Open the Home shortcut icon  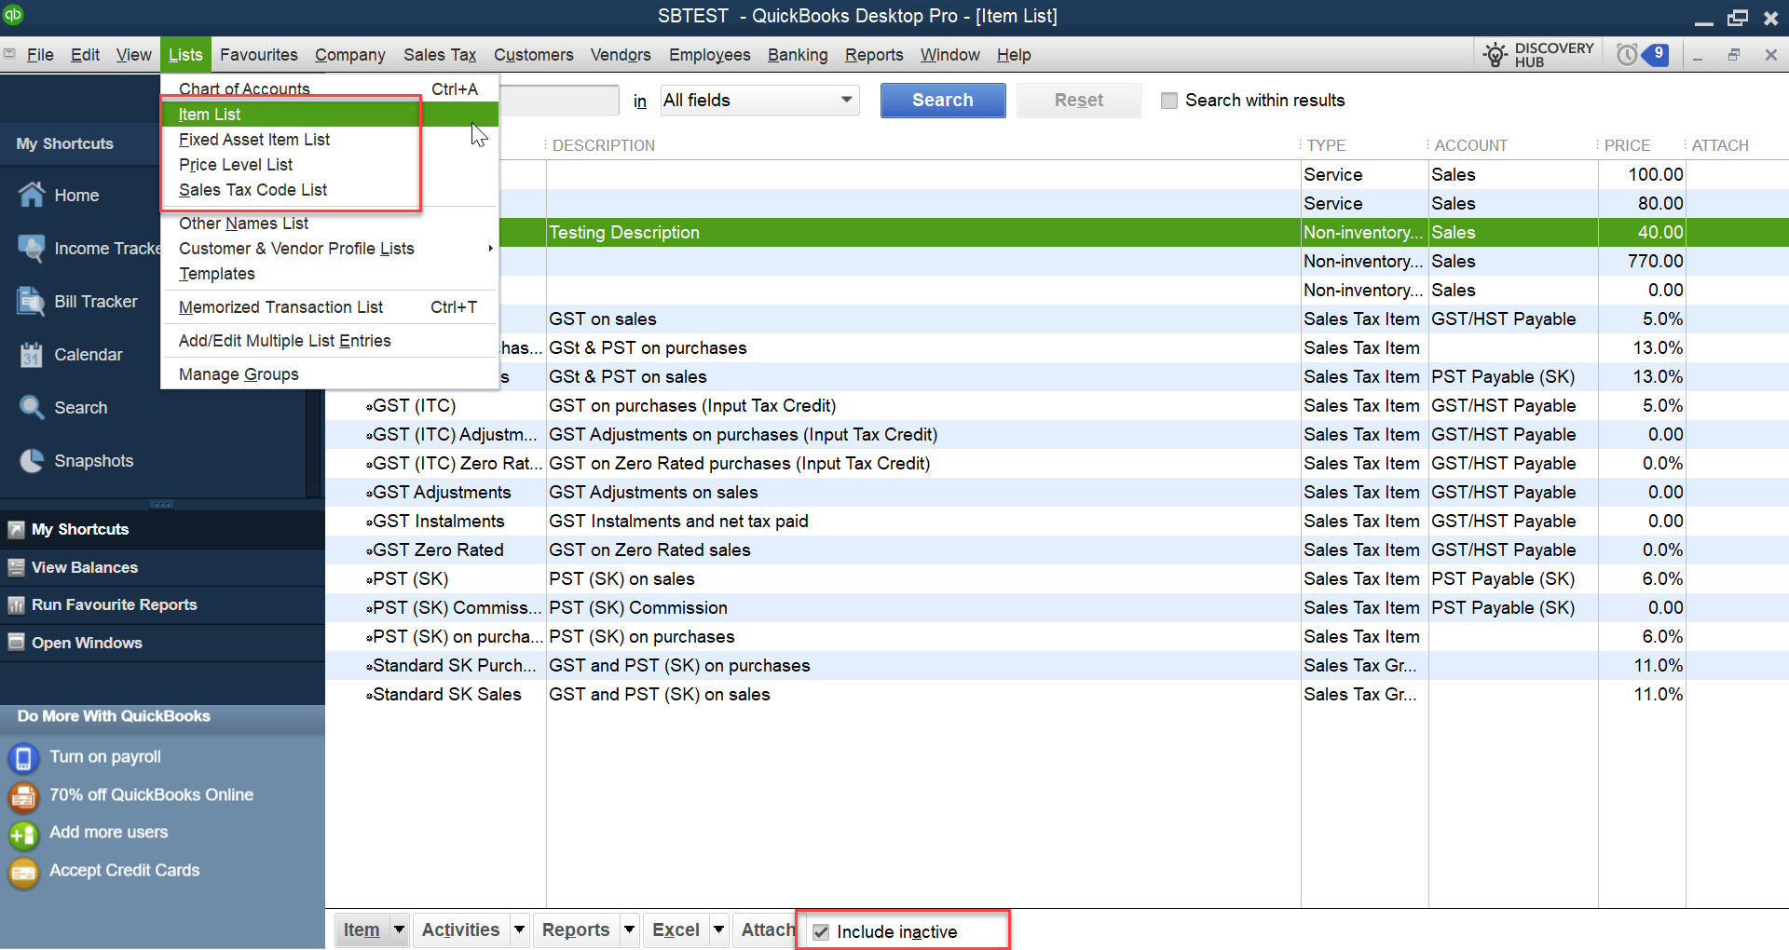coord(32,195)
